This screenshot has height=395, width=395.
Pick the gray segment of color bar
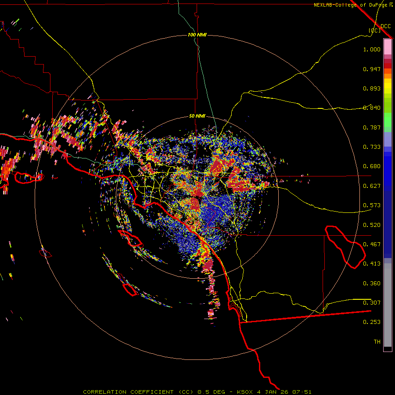[388, 305]
